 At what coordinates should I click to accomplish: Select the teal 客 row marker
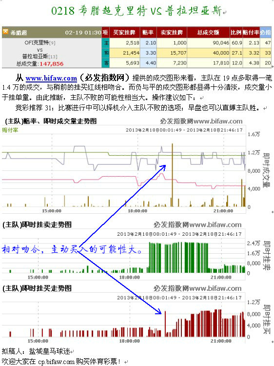[x=106, y=63]
